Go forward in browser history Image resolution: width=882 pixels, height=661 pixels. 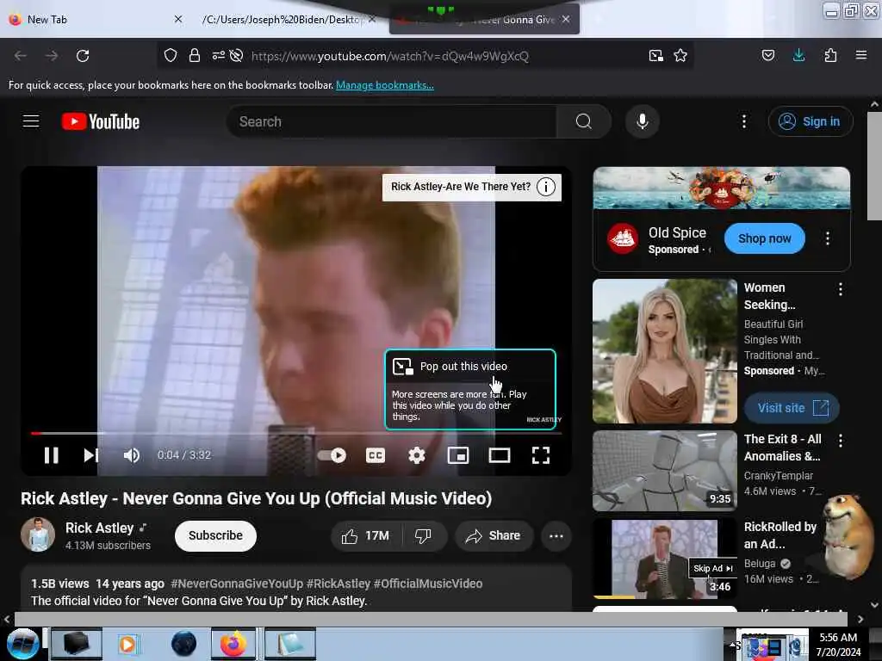click(52, 56)
